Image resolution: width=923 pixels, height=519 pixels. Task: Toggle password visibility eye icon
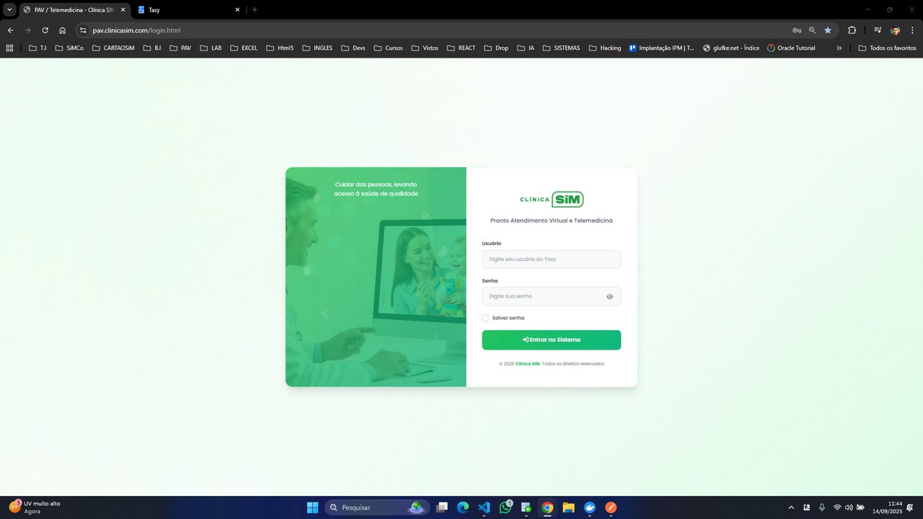(610, 296)
